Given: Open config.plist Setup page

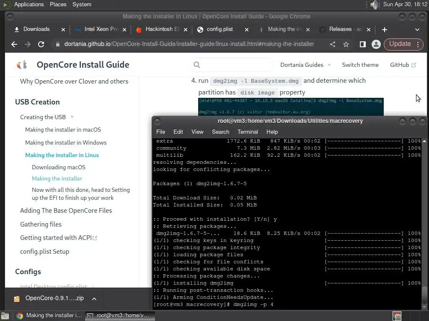Looking at the screenshot, I should (44, 251).
